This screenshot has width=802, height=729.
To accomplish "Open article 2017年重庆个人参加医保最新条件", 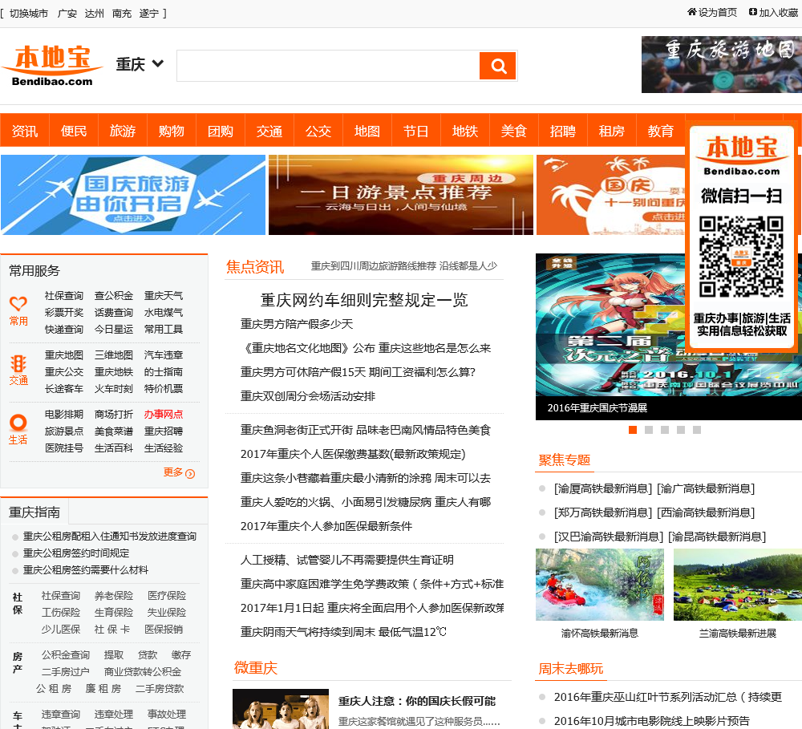I will pos(326,526).
